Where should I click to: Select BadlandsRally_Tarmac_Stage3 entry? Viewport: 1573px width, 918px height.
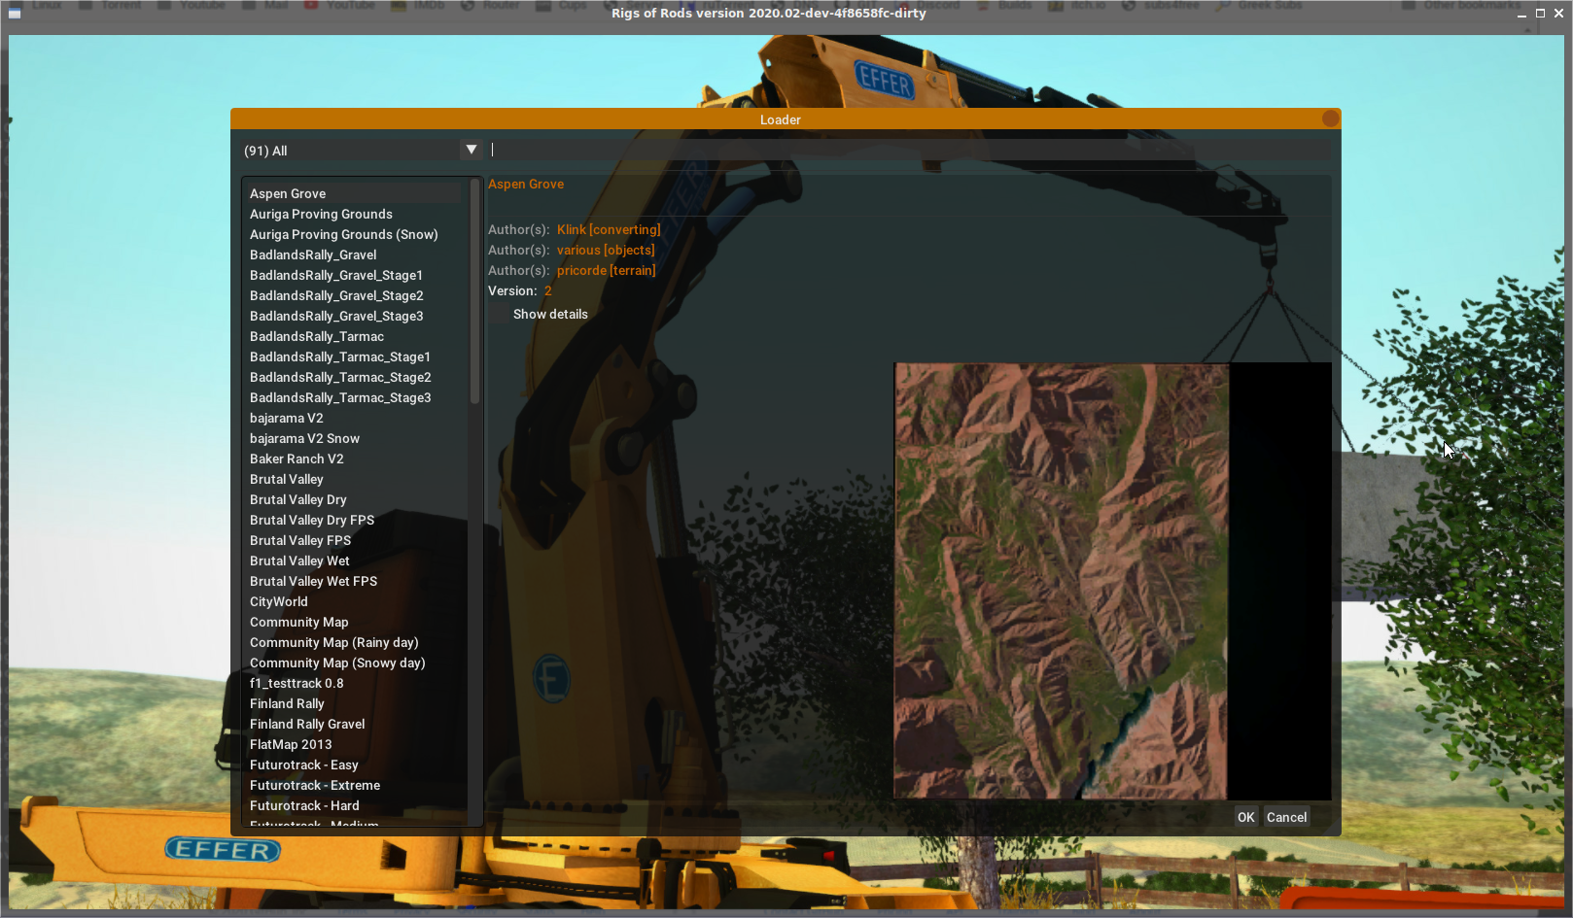[355, 397]
